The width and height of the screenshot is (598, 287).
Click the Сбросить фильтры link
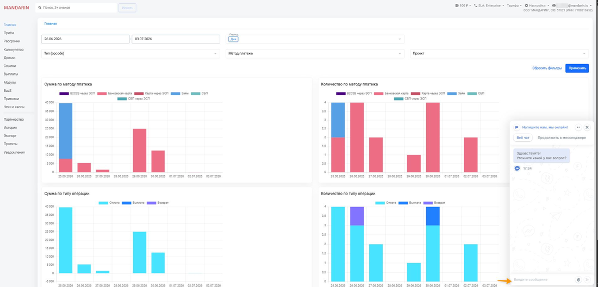pos(547,68)
